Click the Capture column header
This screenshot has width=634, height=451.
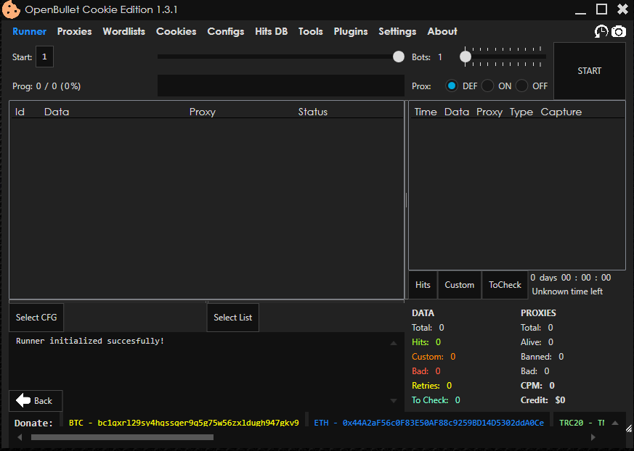pos(561,112)
